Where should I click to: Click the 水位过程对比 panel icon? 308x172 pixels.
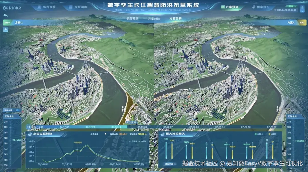[x=30, y=134]
